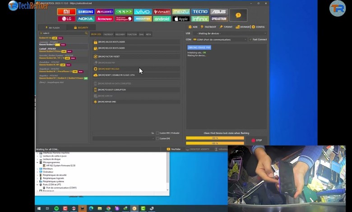
Task: Select the FUNCTION tab
Action: click(x=132, y=34)
